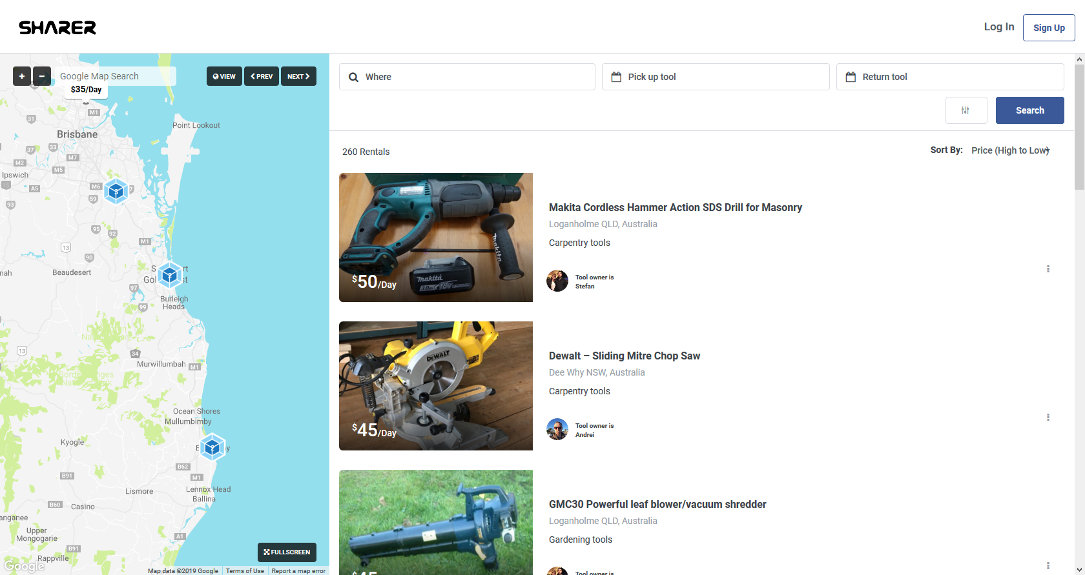1085x575 pixels.
Task: Open options menu for the Makita listing
Action: (x=1048, y=269)
